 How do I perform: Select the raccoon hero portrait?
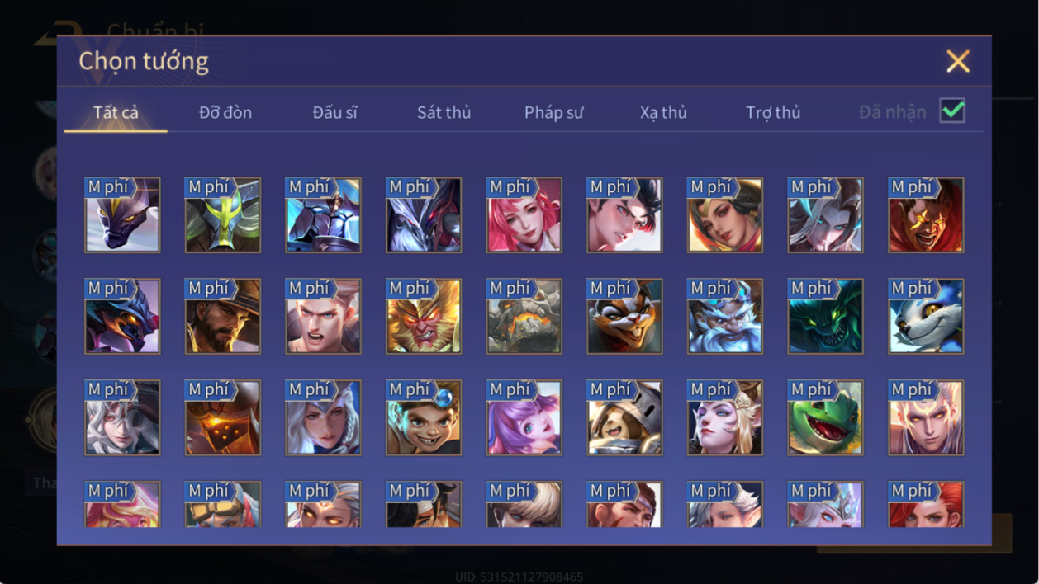coord(624,316)
